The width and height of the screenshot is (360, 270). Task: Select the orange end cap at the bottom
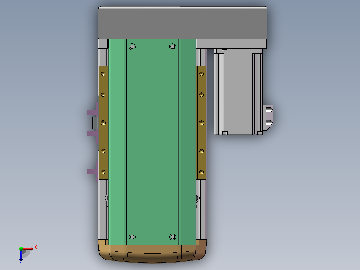tap(152, 254)
